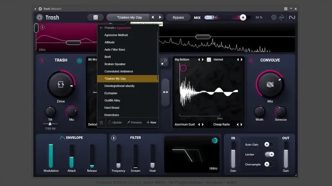Select Disintegrational obesity preset
The image size is (332, 186).
coord(128,86)
